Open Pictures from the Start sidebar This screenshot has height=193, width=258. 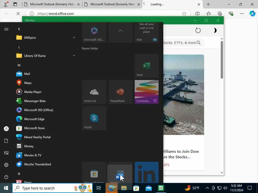pos(6,153)
